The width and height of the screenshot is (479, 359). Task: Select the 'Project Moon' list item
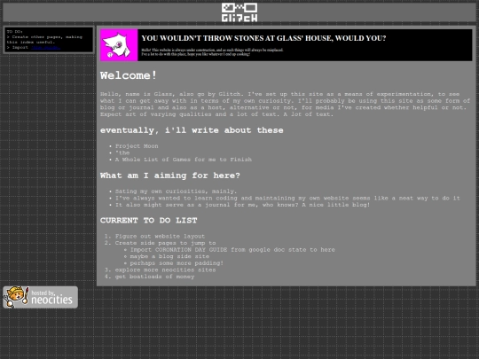(137, 146)
